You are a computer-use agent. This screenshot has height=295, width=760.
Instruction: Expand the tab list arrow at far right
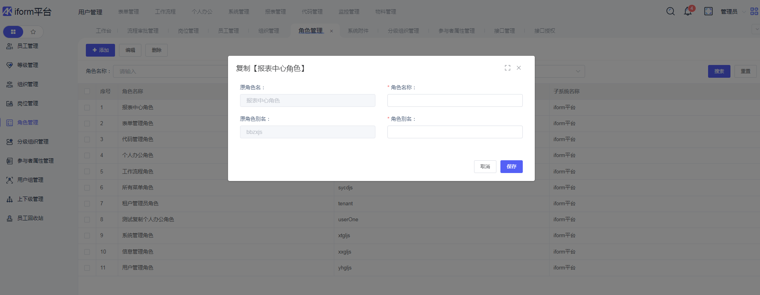point(756,29)
